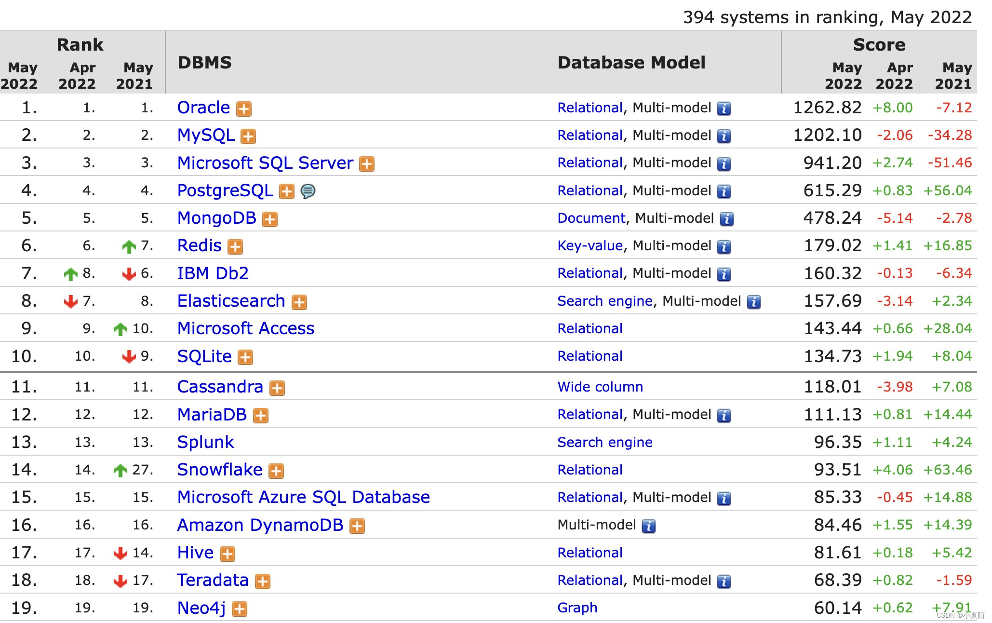Click Relational link in Microsoft Access row
The image size is (992, 623).
click(x=590, y=328)
